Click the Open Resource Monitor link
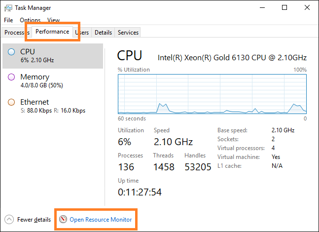 (x=101, y=219)
